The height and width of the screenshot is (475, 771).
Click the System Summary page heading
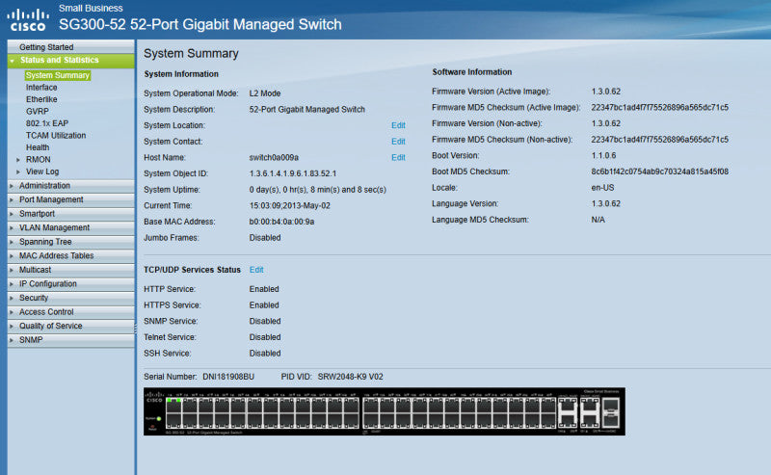pos(191,53)
